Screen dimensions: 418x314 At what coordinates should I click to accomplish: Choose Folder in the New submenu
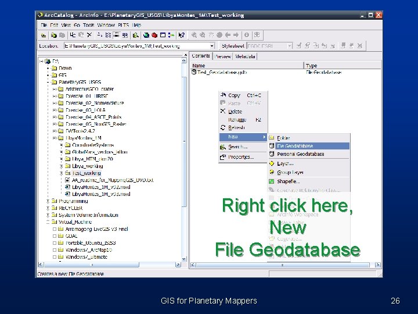309,138
